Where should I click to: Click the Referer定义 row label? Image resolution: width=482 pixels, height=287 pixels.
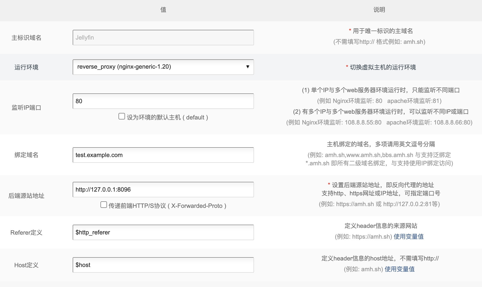(x=26, y=233)
